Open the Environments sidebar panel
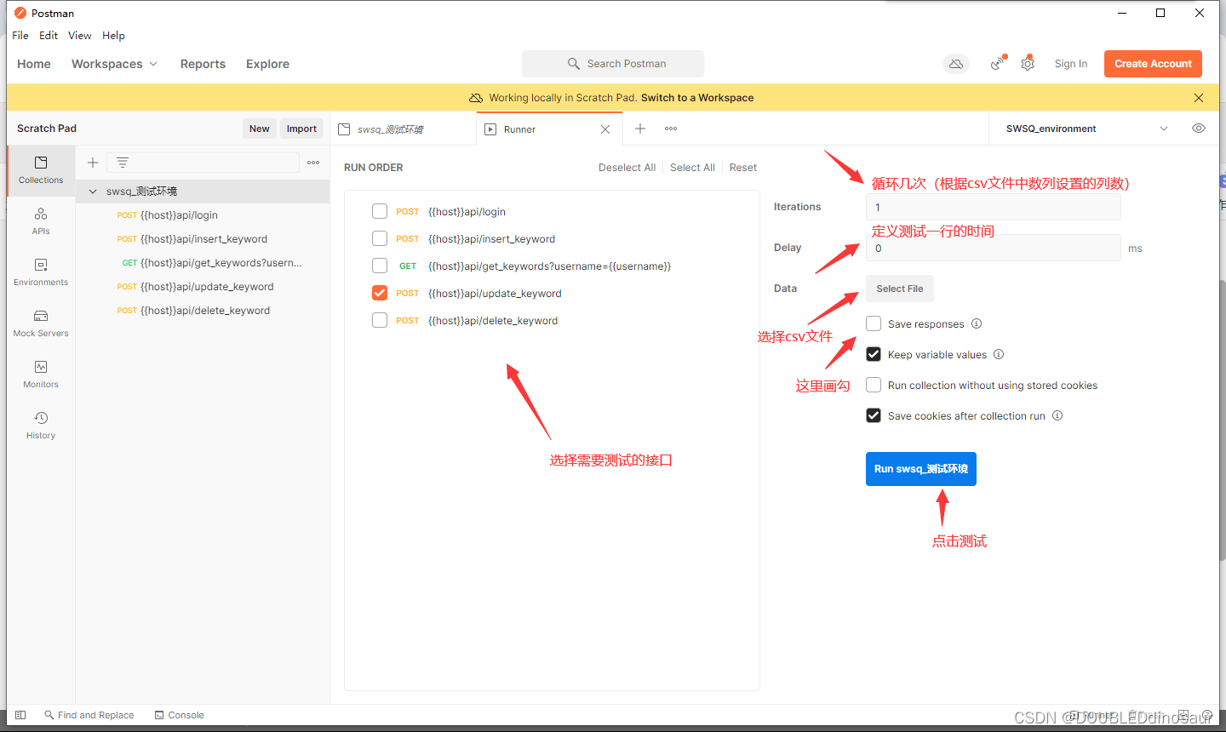The width and height of the screenshot is (1226, 732). (41, 272)
